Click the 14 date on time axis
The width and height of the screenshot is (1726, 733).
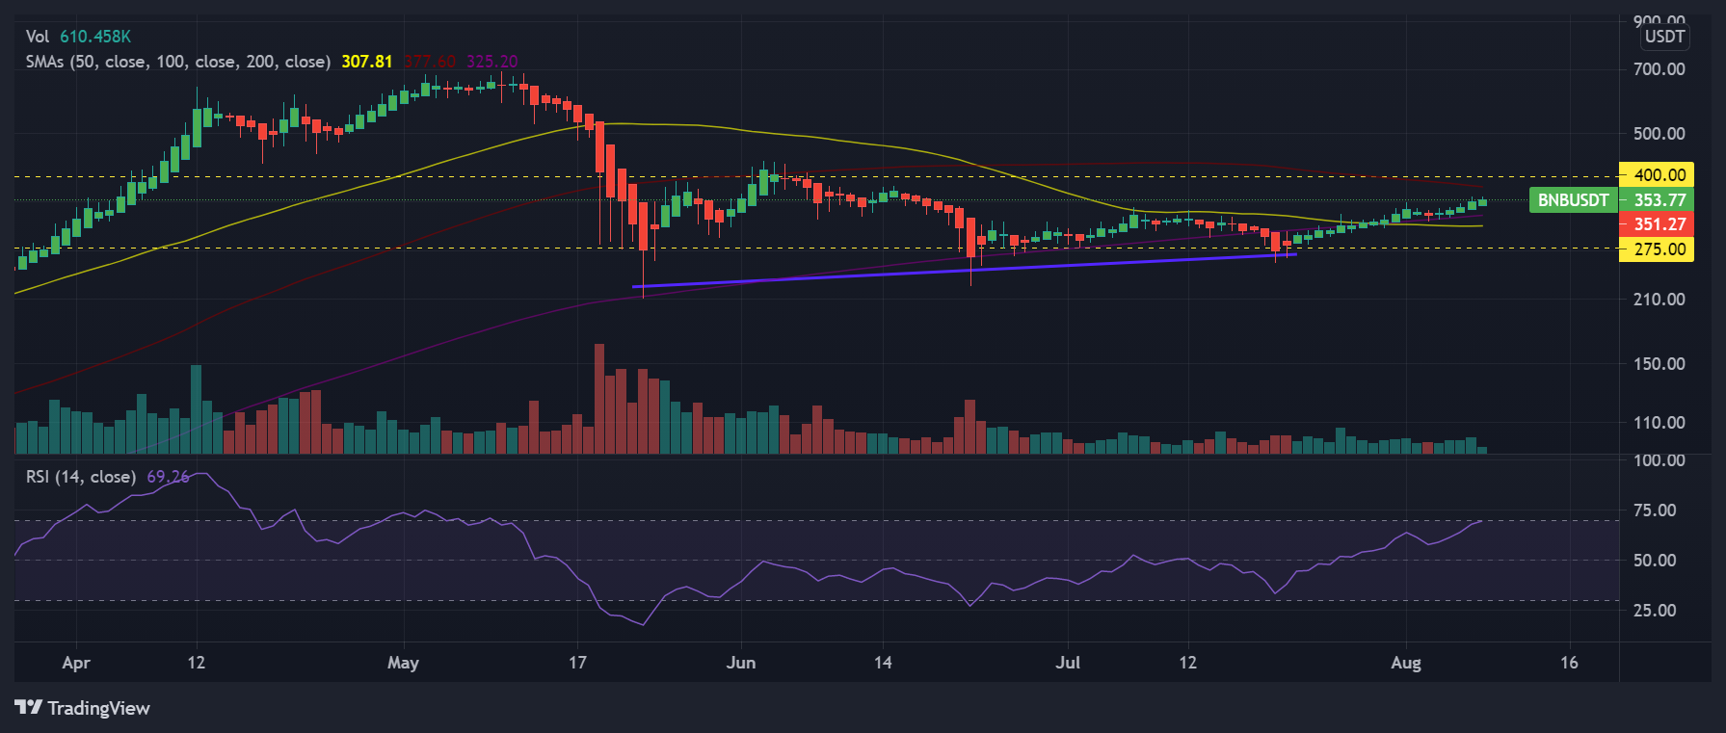883,663
